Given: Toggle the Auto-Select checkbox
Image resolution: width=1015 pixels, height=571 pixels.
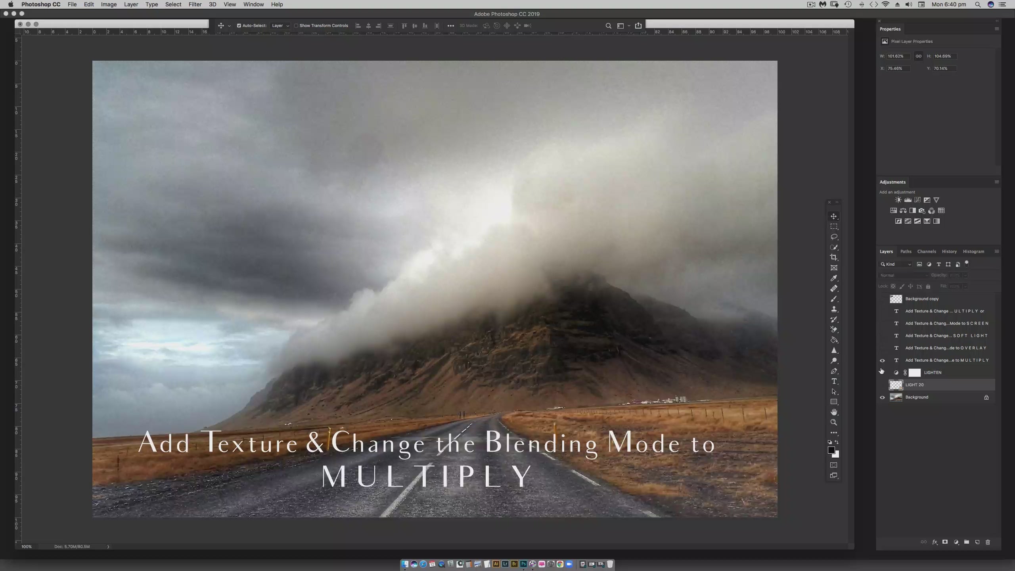Looking at the screenshot, I should pos(239,26).
